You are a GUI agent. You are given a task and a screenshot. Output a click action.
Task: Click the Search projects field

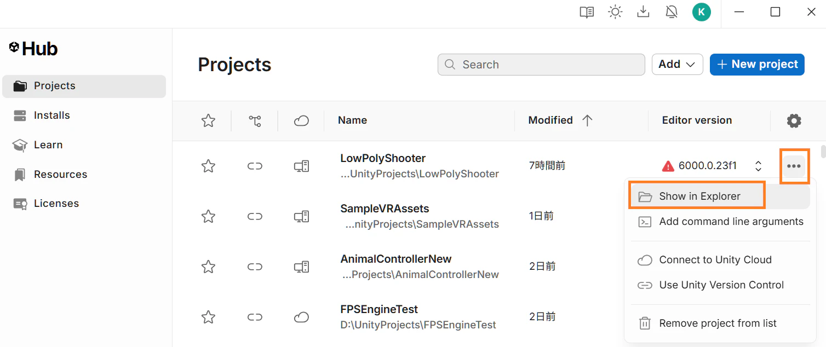click(x=541, y=65)
